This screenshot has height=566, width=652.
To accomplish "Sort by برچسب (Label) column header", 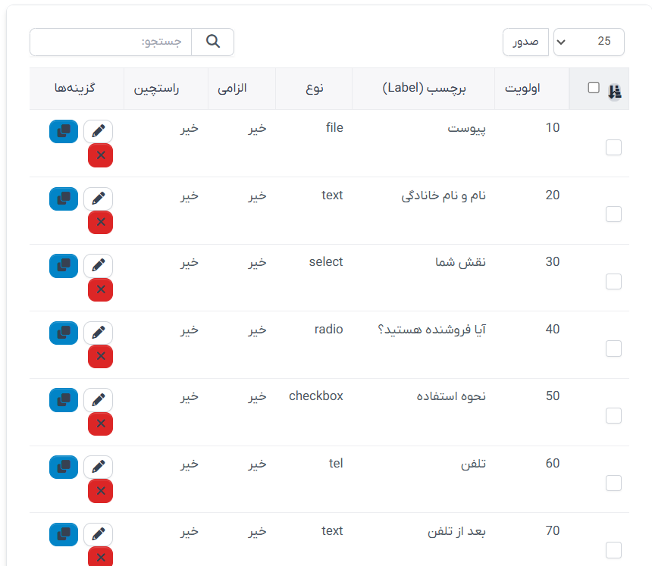I will click(424, 89).
